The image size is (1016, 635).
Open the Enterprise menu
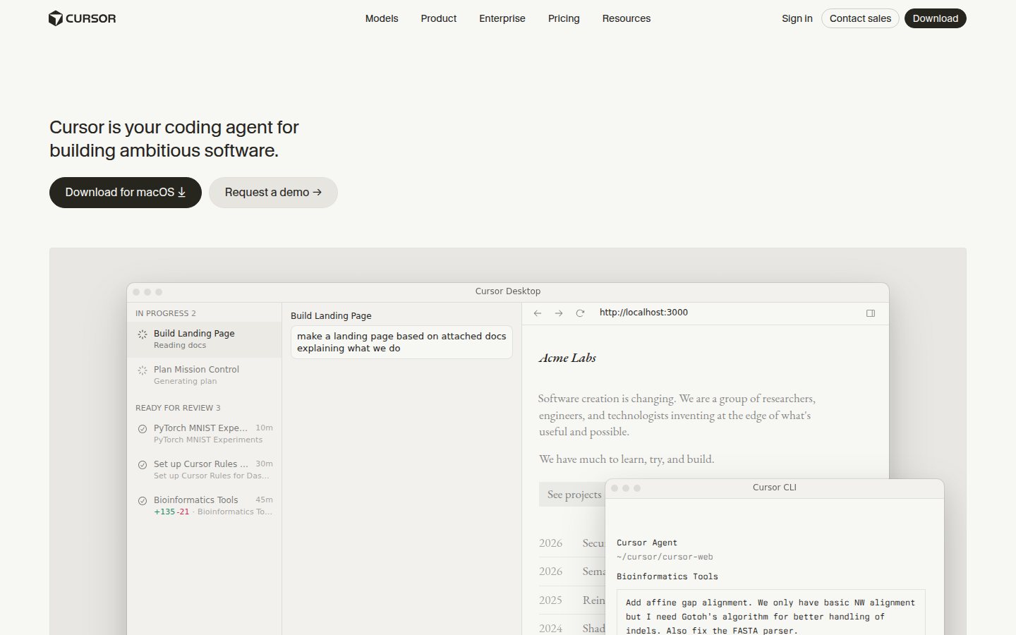point(502,18)
